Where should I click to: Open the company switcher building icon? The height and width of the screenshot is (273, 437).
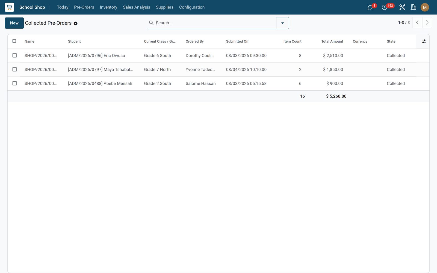414,7
